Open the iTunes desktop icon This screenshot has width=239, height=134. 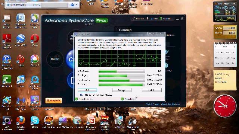coord(21,81)
